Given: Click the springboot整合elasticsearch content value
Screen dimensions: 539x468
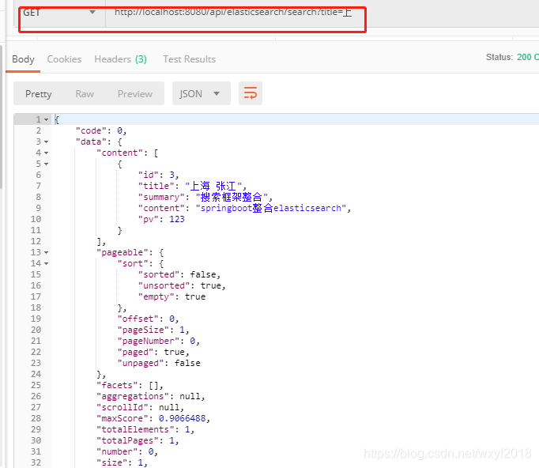Looking at the screenshot, I should point(271,208).
